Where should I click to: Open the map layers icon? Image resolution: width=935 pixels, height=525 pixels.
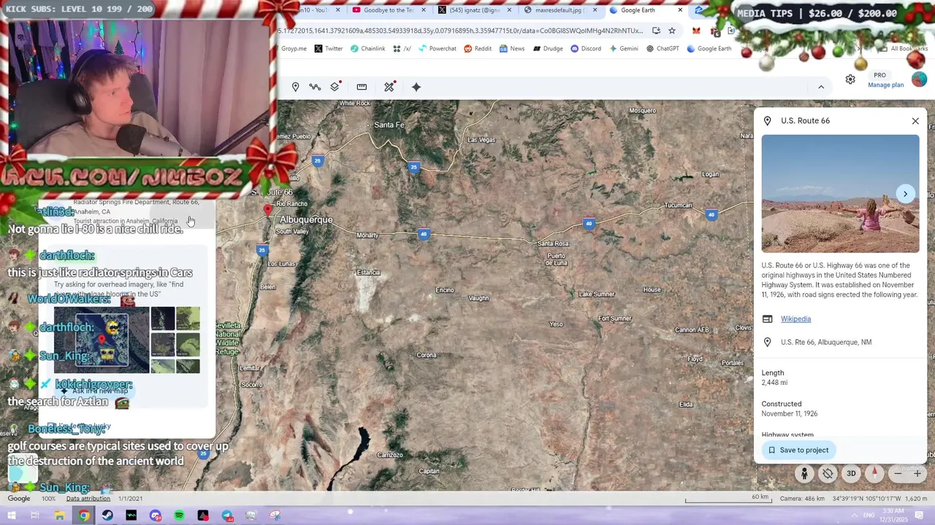pyautogui.click(x=335, y=87)
